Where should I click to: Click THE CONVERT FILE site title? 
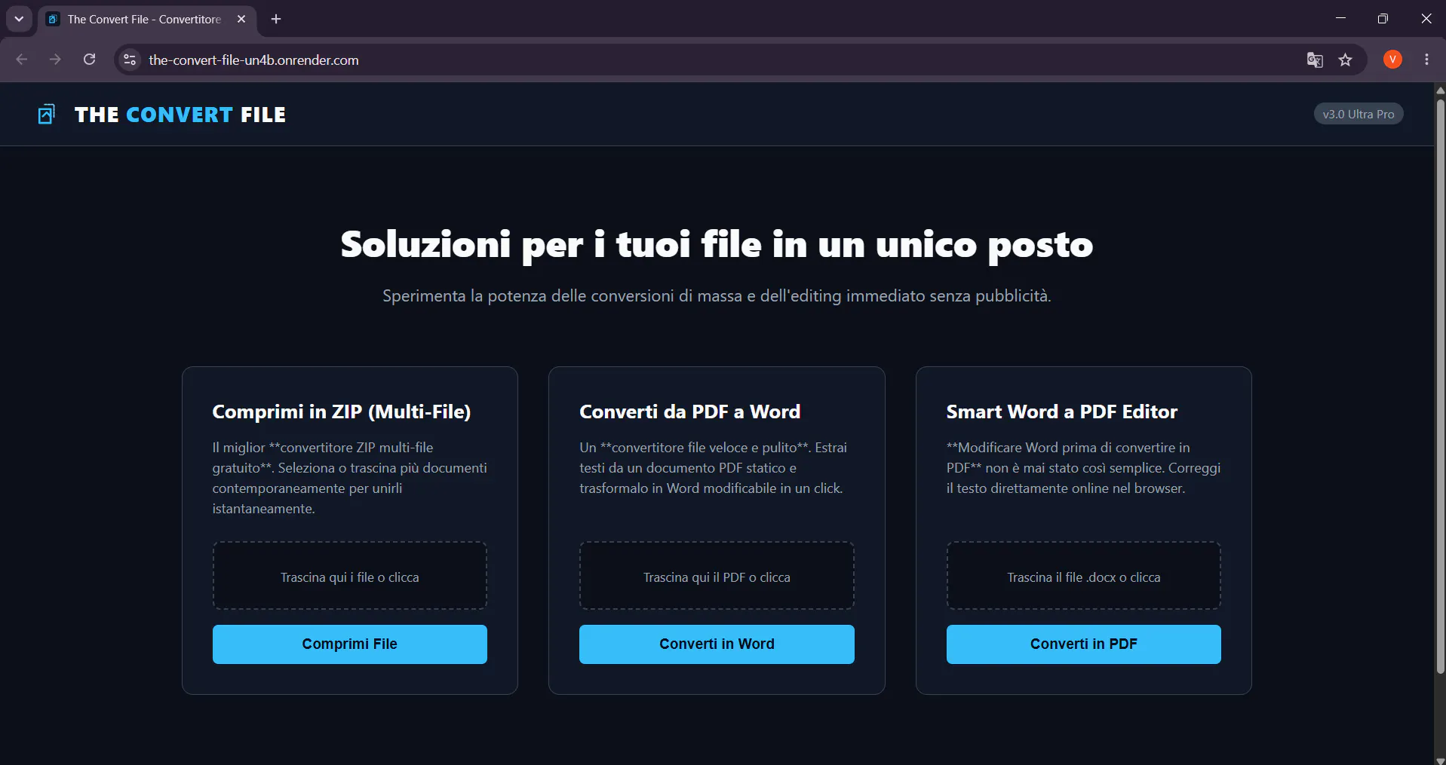pos(180,115)
